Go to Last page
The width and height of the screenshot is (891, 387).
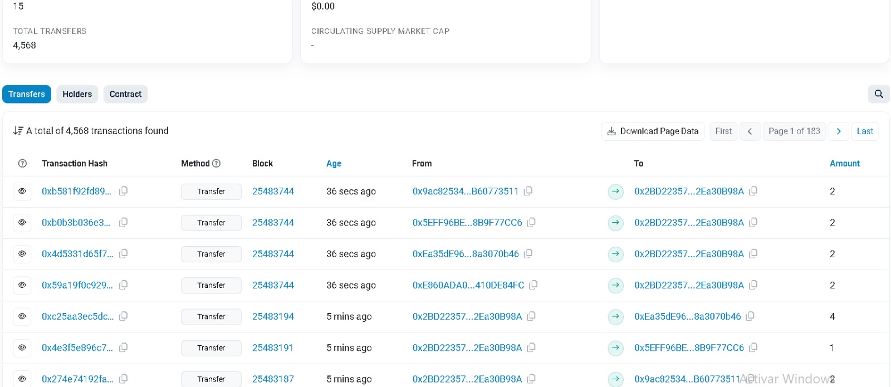865,131
